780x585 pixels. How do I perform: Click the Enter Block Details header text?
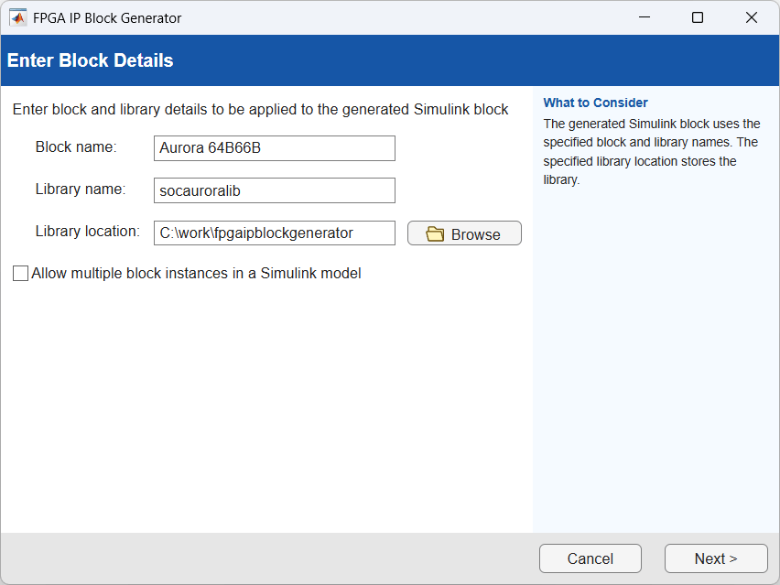coord(90,60)
